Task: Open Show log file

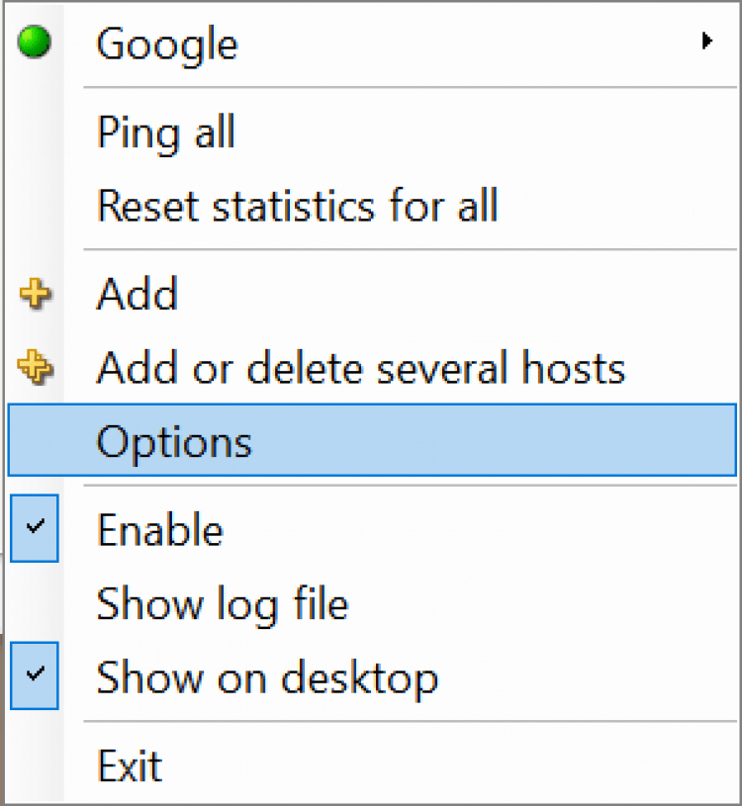Action: coord(222,602)
